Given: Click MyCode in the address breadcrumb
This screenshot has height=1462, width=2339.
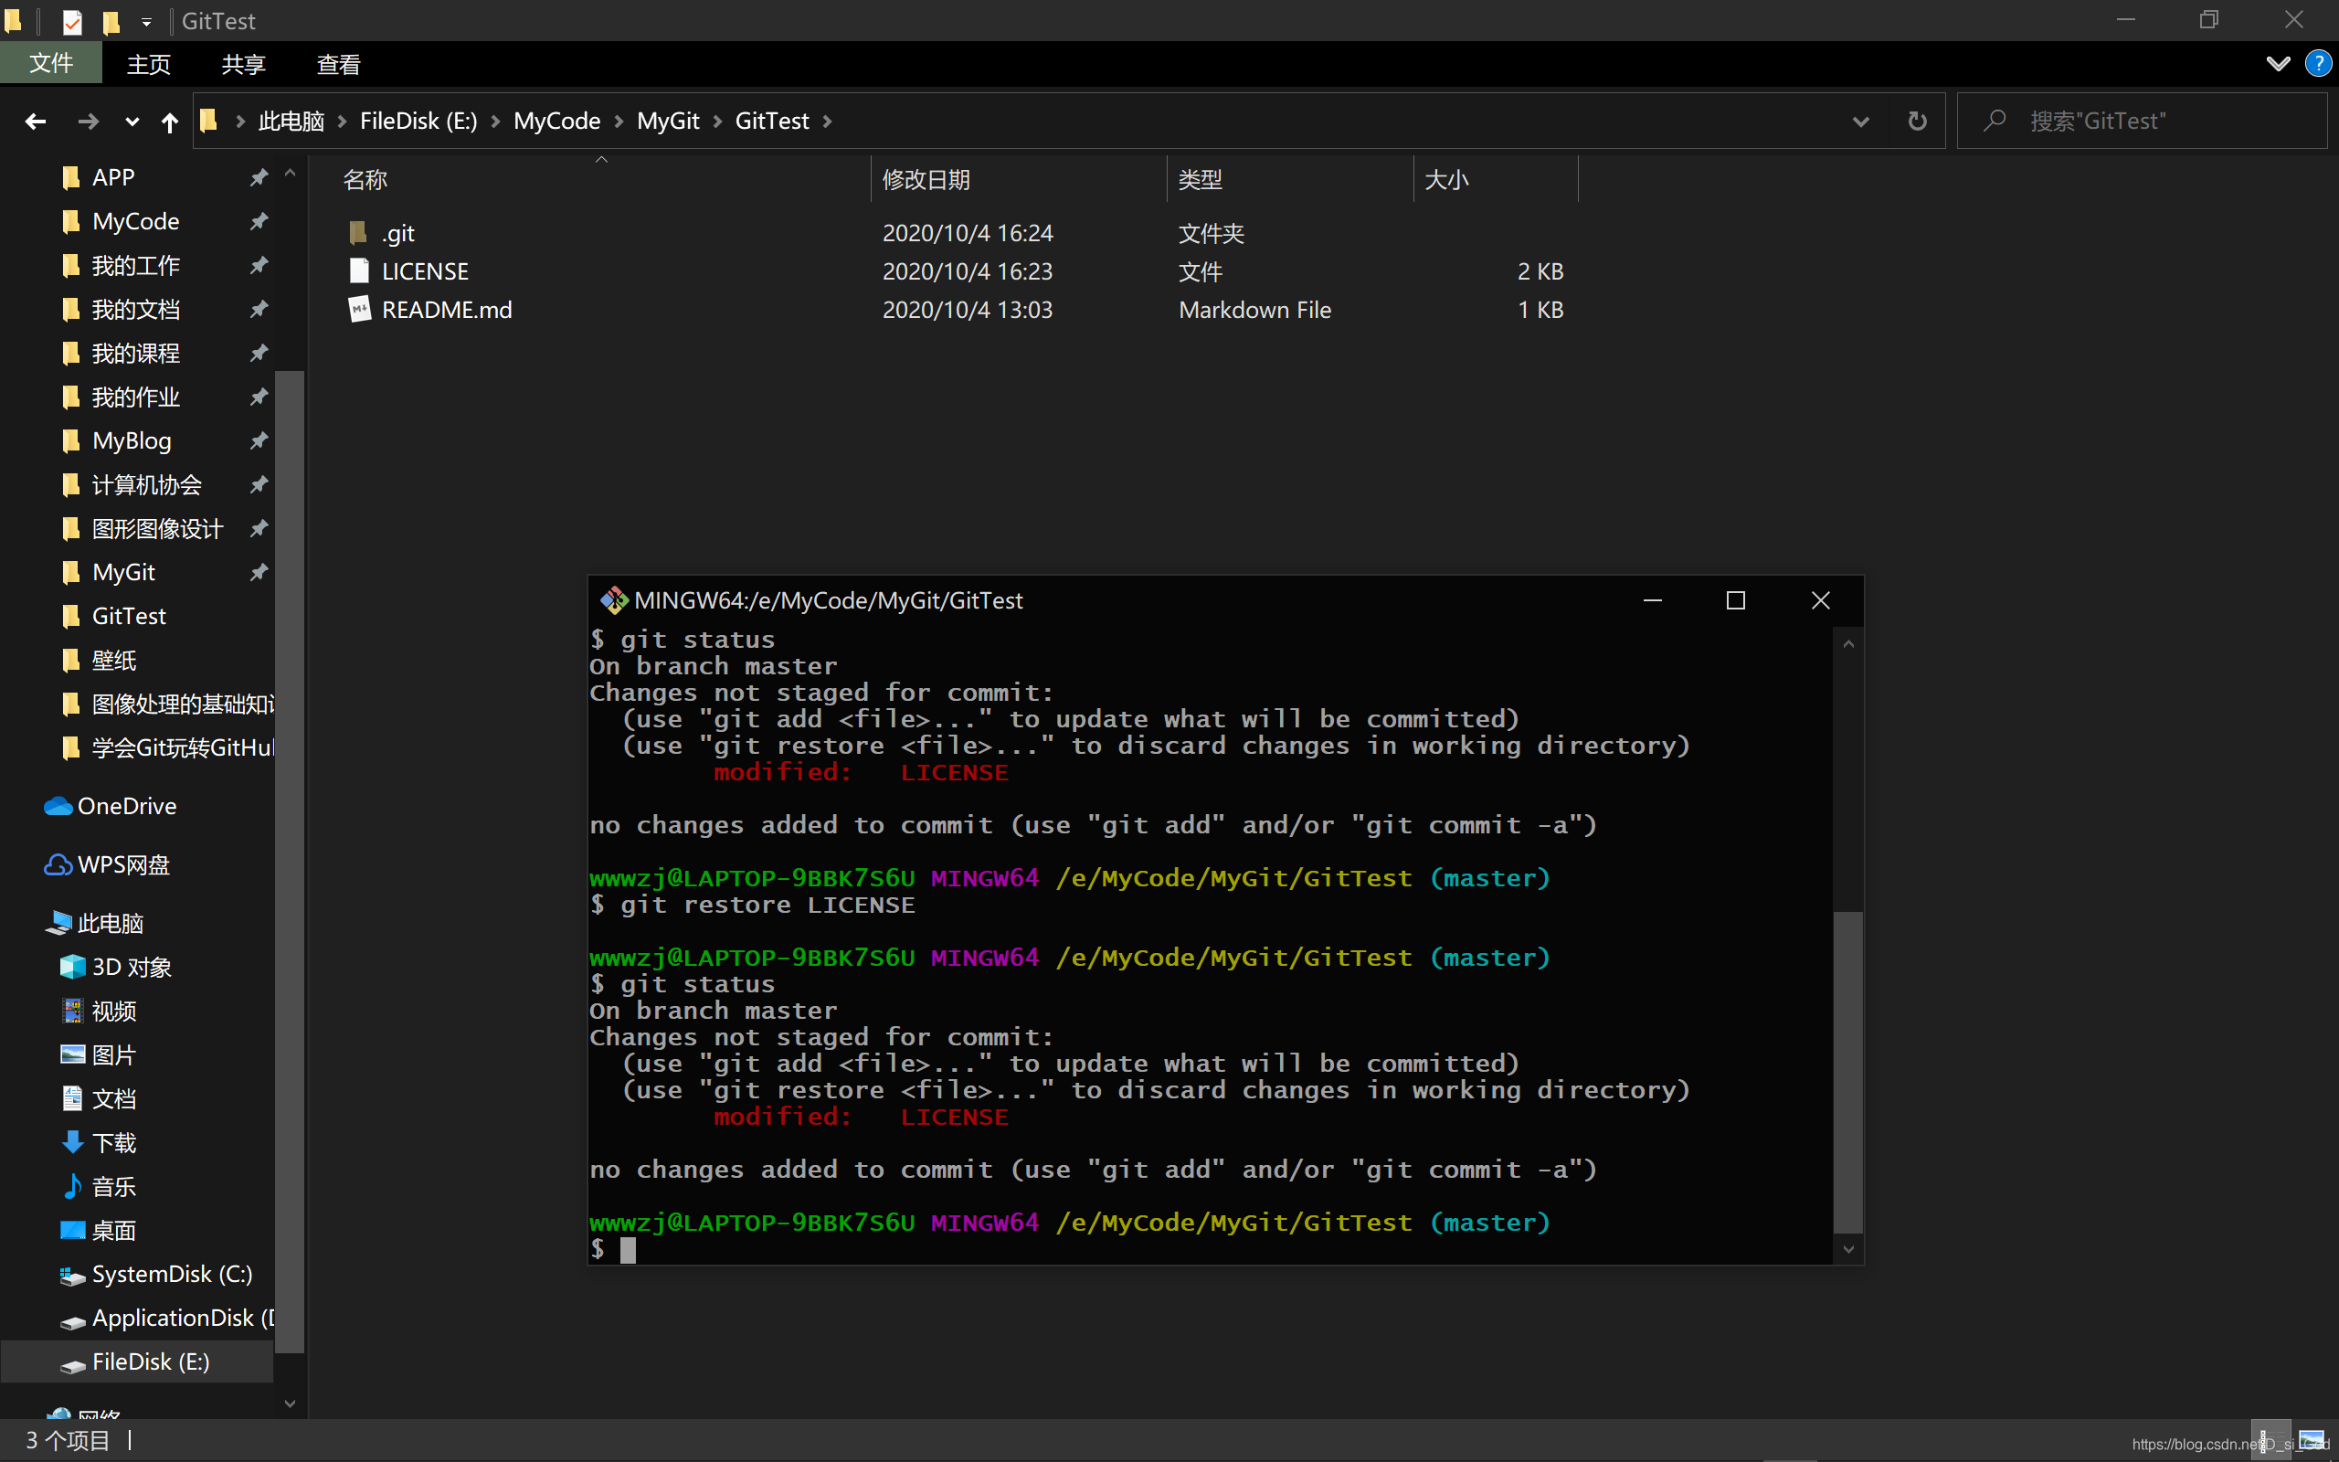Looking at the screenshot, I should point(556,121).
